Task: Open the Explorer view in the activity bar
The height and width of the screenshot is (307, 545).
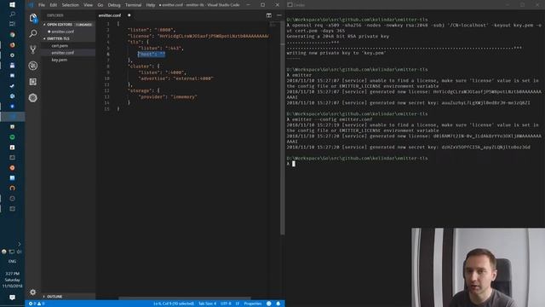Action: (33, 18)
